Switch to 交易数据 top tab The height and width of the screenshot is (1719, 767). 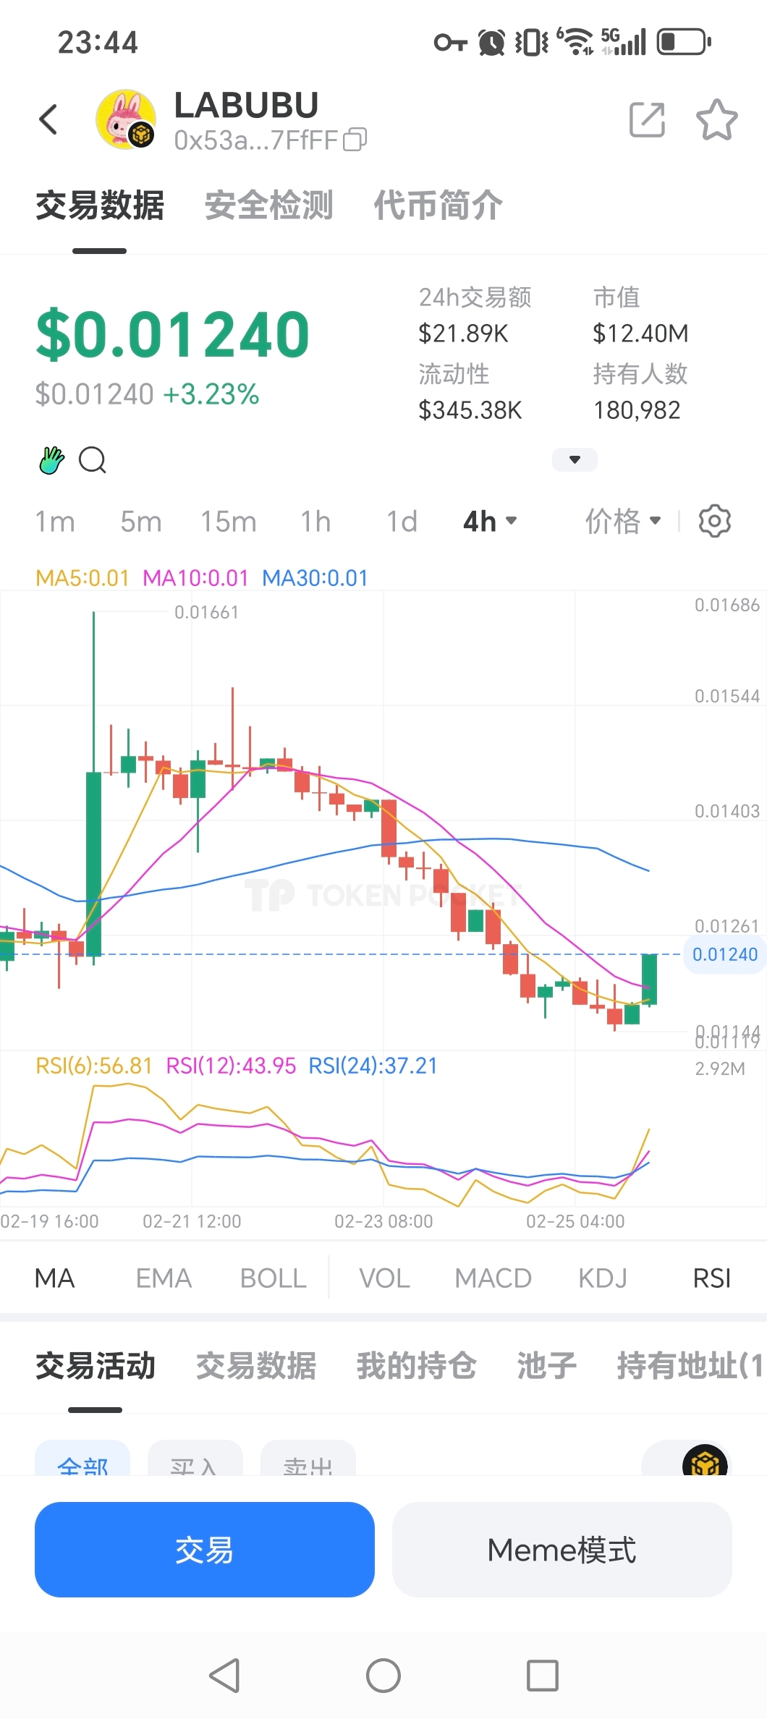[100, 205]
